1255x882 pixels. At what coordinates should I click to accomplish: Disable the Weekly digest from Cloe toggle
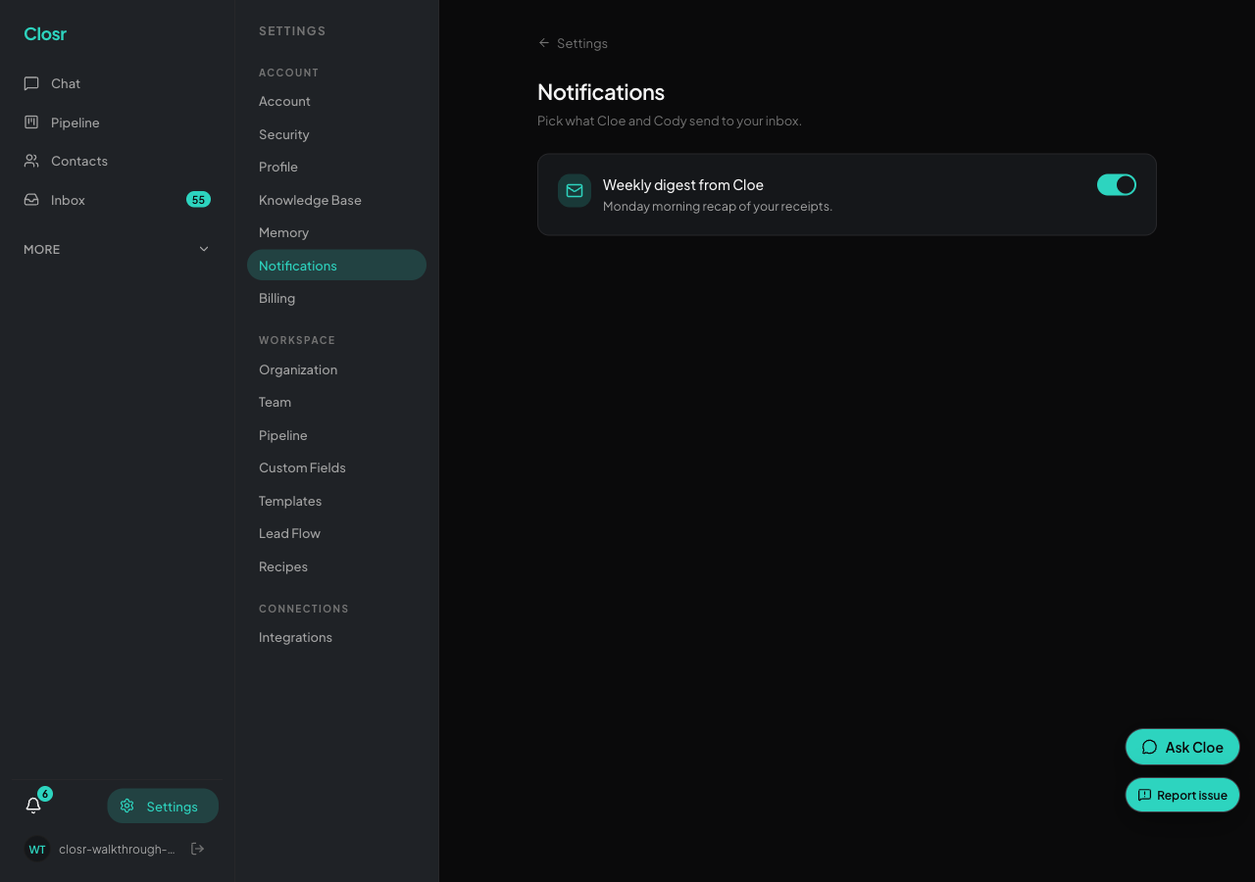1117,184
